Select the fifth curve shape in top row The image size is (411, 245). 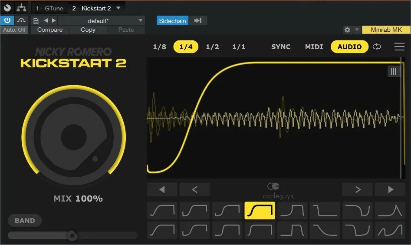[x=292, y=211]
